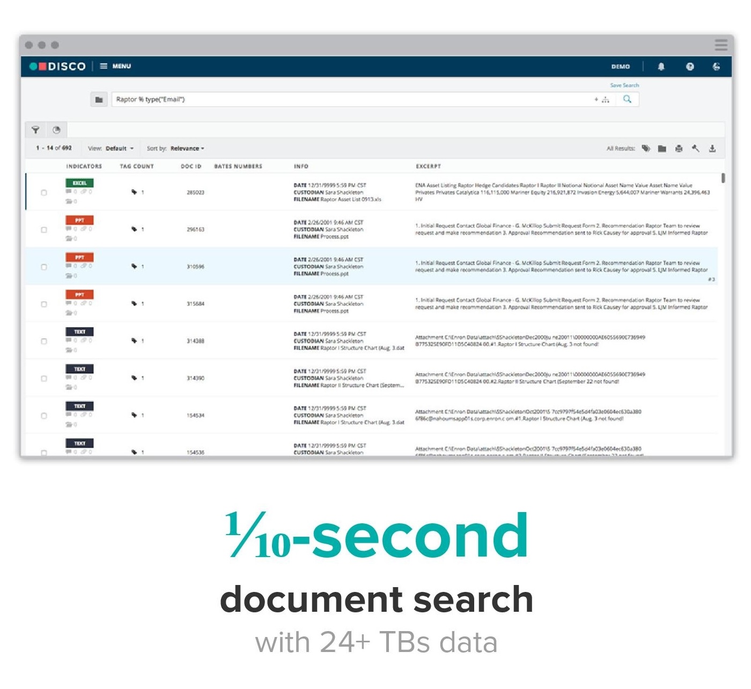Click the browser window hamburger icon

[x=721, y=45]
